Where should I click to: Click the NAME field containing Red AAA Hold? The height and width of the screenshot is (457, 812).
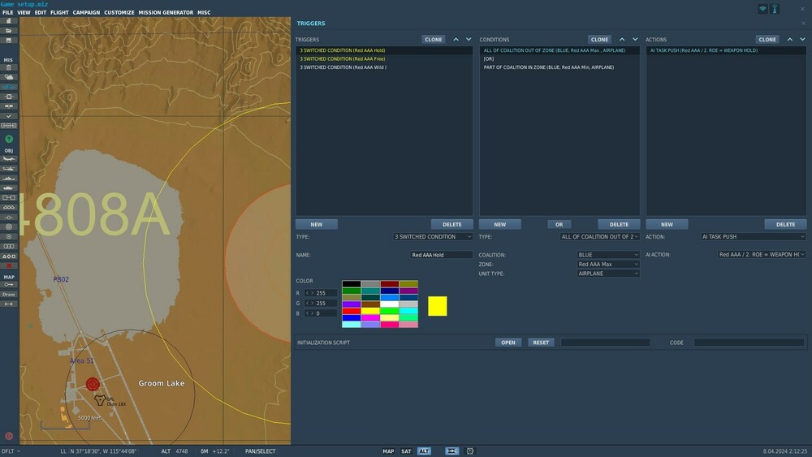tap(441, 255)
